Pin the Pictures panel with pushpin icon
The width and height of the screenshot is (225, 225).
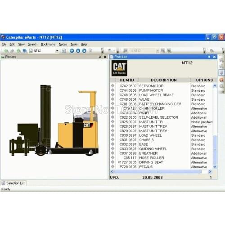(100, 57)
